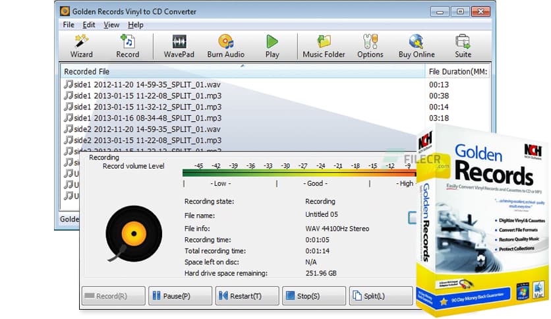Screen dimensions: 551x319
Task: Select side1 2012-11-20 14-59-35_SPLIT_01.wav file
Action: (142, 84)
